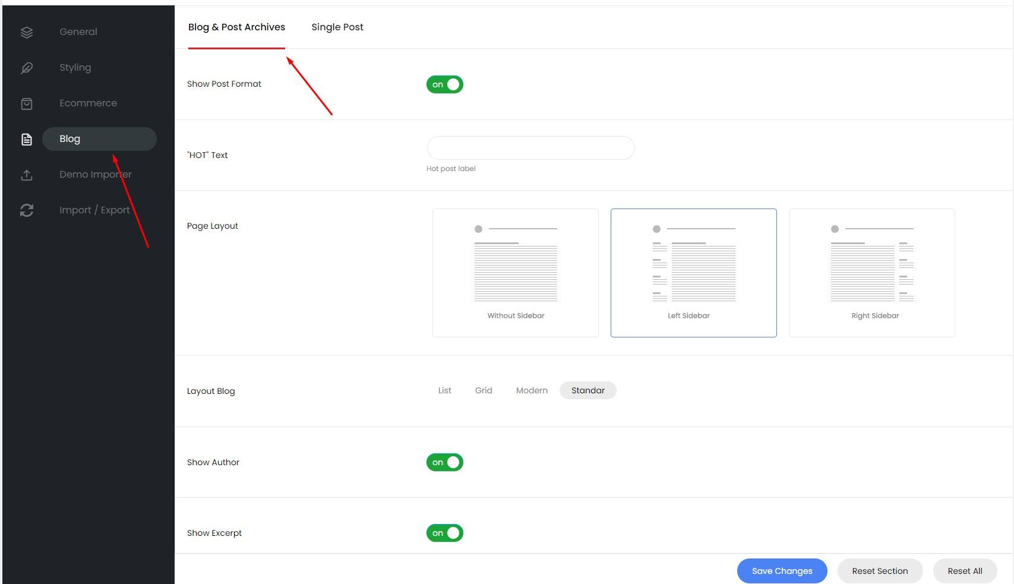Choose the Right Sidebar layout thumbnail
The height and width of the screenshot is (584, 1014).
point(871,273)
